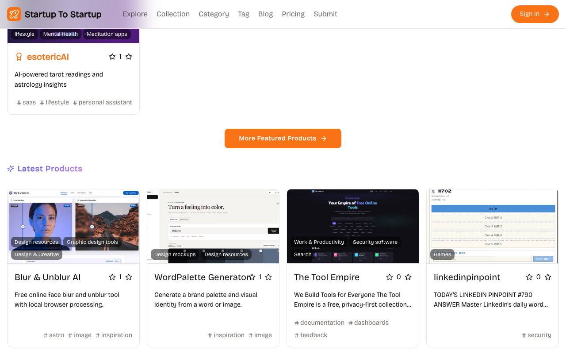Select the Security software category badge
This screenshot has width=566, height=354.
375,242
